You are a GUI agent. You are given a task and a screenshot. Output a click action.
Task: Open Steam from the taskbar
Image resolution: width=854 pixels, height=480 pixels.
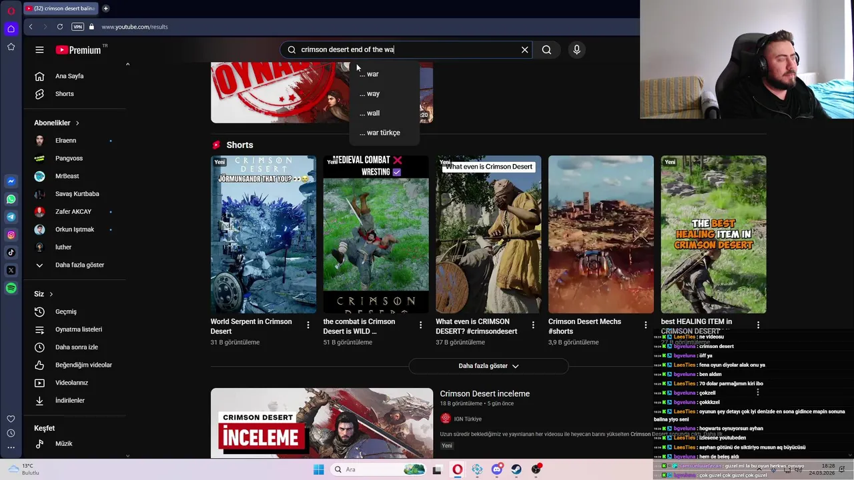516,469
